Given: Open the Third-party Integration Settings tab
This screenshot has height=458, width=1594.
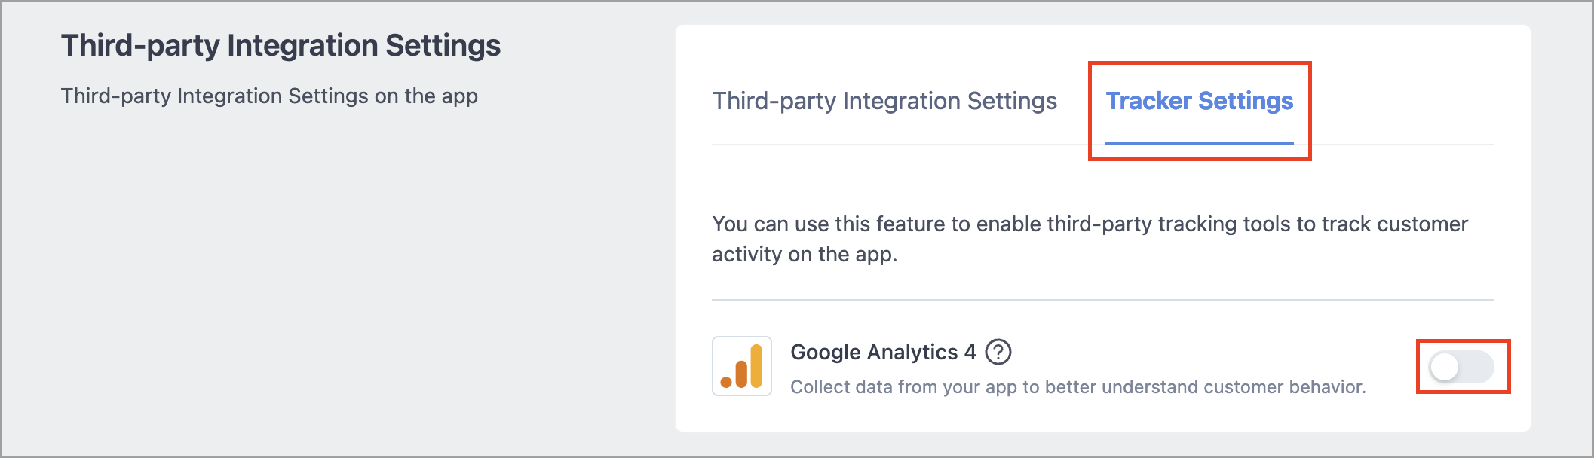Looking at the screenshot, I should 884,101.
